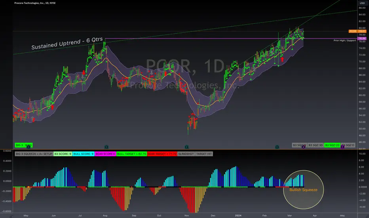Click the Mar label on time axis
Image resolution: width=369 pixels, height=218 pixels.
[x=289, y=215]
